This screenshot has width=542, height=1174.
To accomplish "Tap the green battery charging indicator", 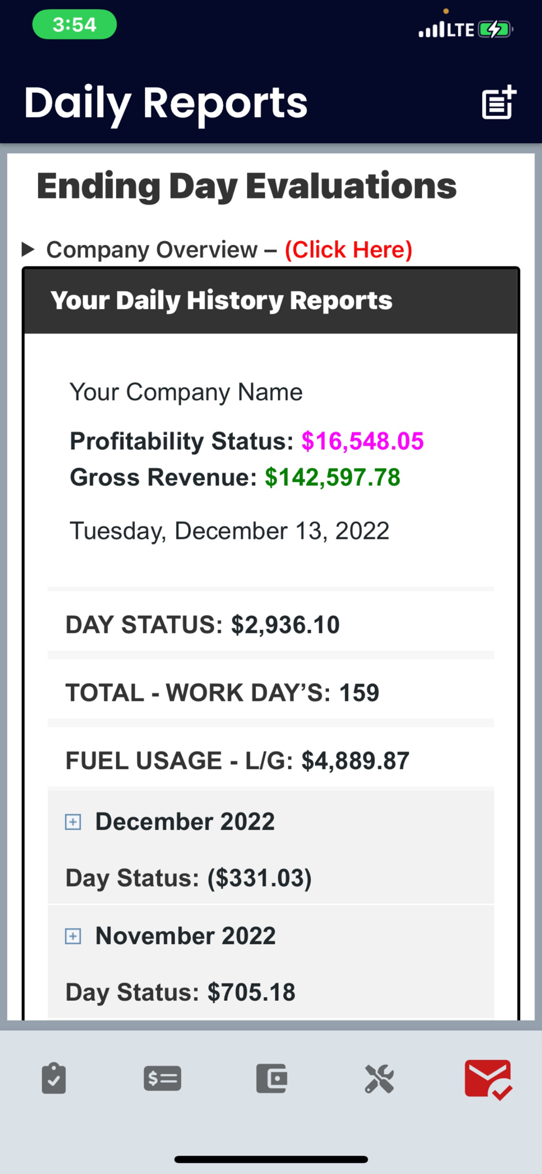I will (494, 29).
